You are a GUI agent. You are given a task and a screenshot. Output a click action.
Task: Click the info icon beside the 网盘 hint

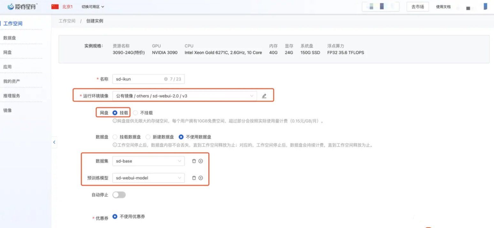[x=115, y=122]
